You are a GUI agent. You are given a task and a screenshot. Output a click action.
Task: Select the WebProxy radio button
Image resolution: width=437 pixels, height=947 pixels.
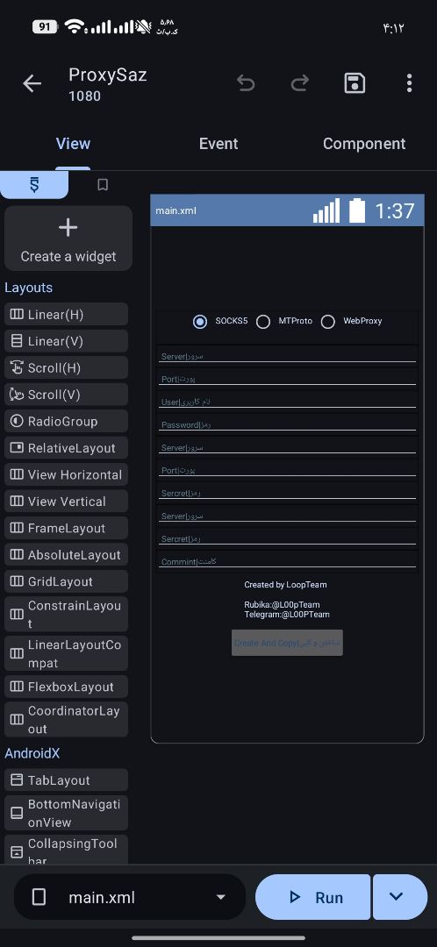tap(327, 321)
